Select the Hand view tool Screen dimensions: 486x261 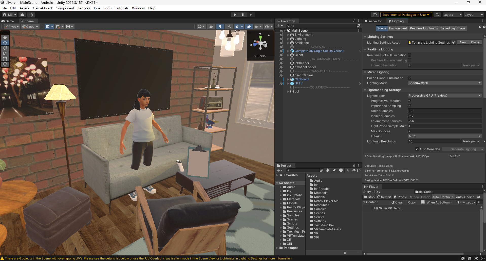click(5, 37)
